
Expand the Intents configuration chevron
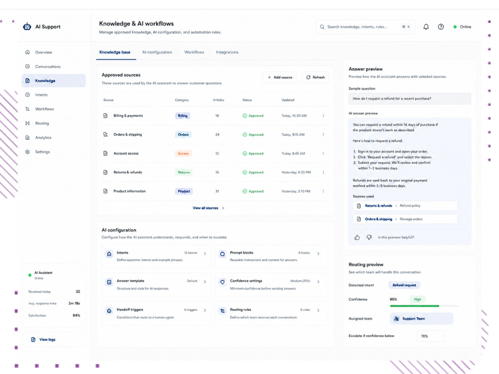(x=205, y=253)
